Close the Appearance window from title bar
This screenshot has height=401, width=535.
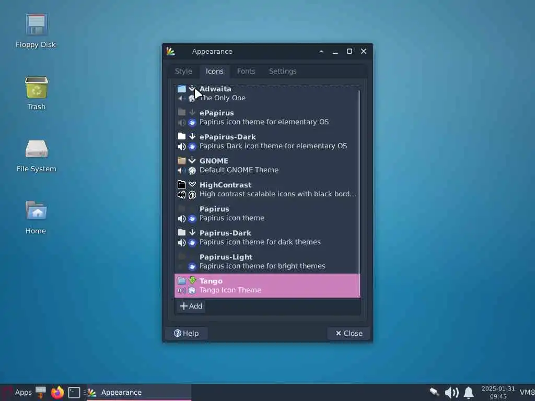364,51
